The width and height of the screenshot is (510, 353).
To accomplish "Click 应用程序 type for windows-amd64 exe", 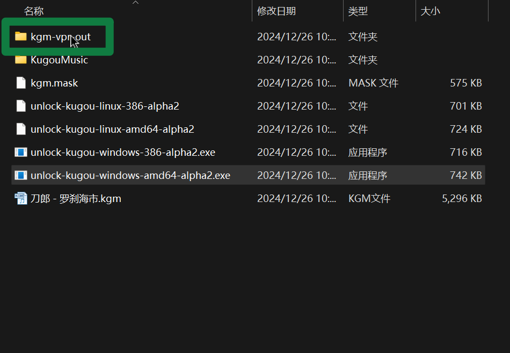I will [x=368, y=176].
